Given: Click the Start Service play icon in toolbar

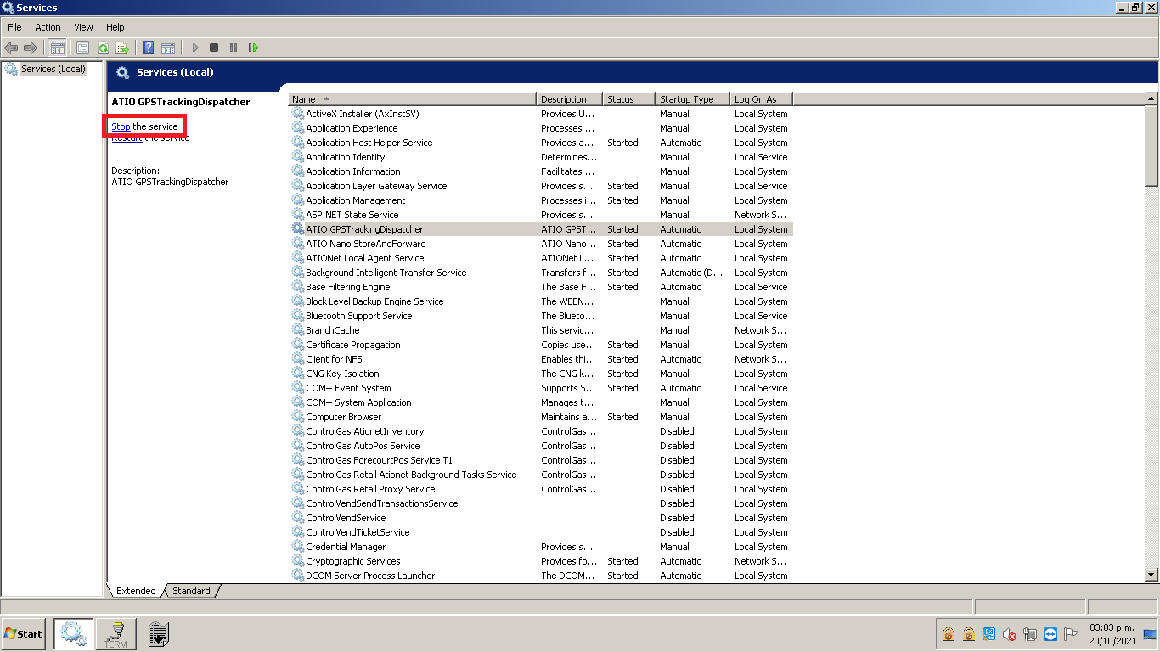Looking at the screenshot, I should click(x=195, y=48).
